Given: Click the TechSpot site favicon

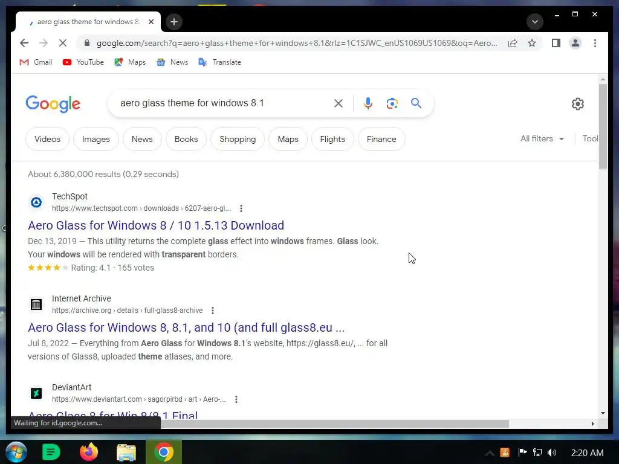Looking at the screenshot, I should (36, 202).
